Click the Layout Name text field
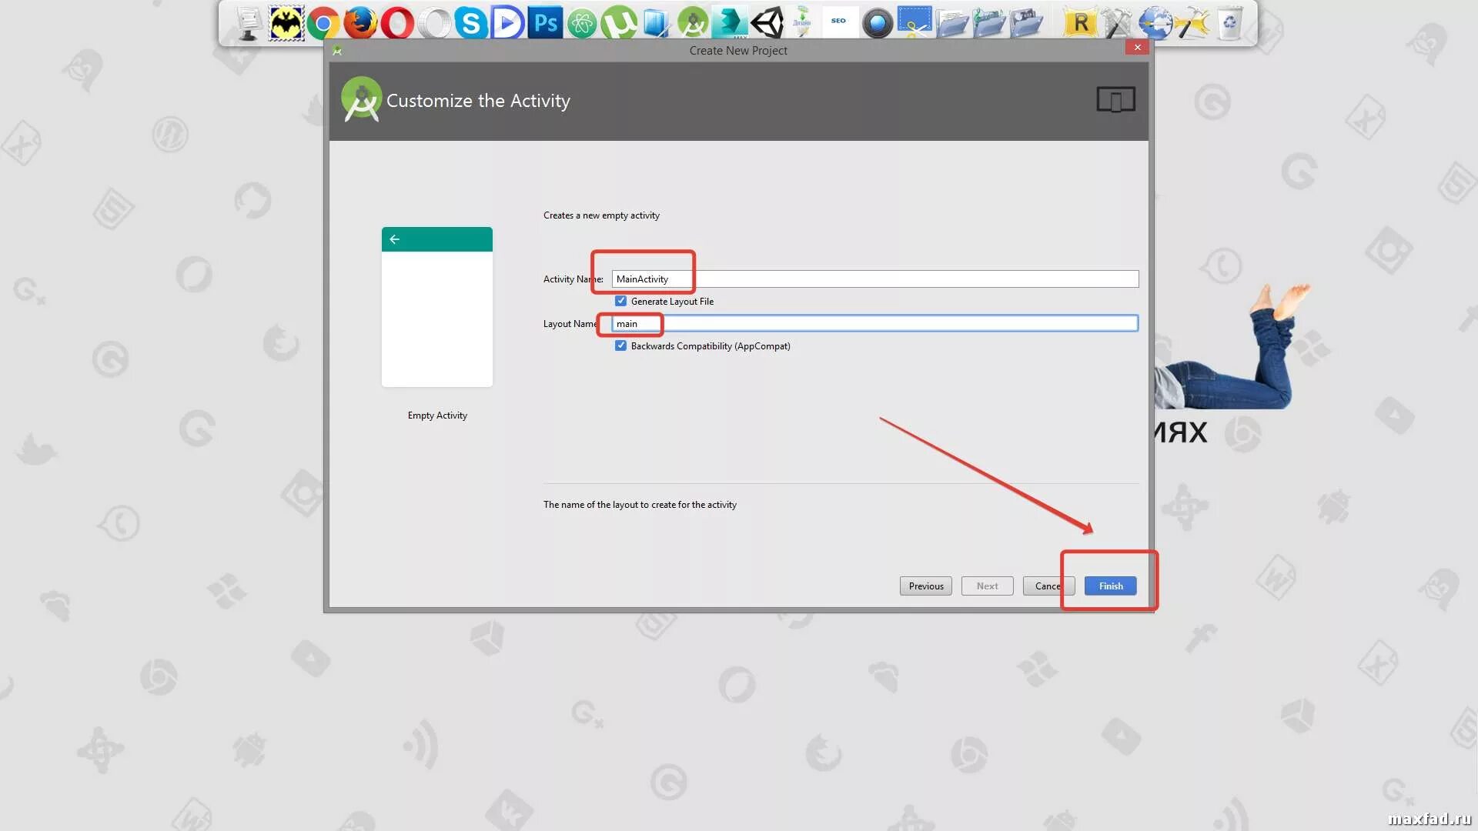The height and width of the screenshot is (831, 1478). [874, 323]
